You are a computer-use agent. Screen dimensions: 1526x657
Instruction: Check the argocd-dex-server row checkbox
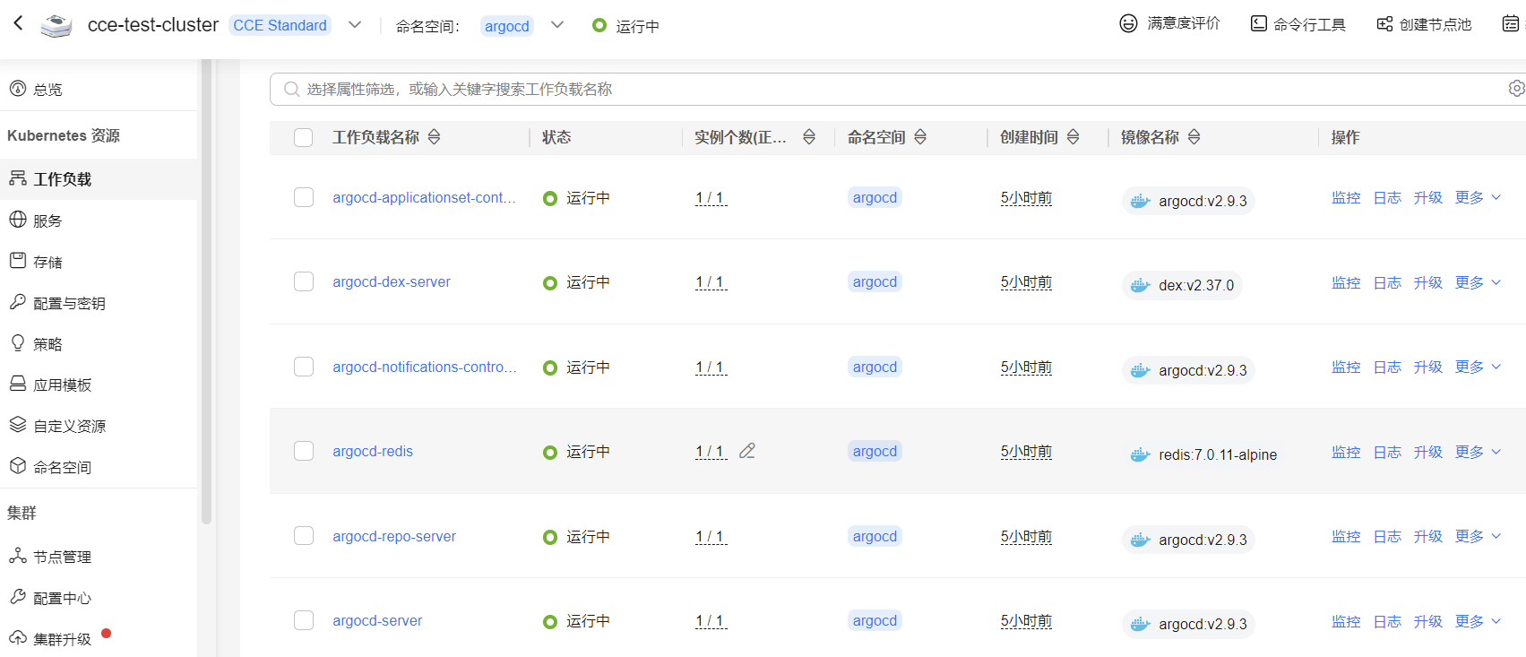(x=304, y=281)
